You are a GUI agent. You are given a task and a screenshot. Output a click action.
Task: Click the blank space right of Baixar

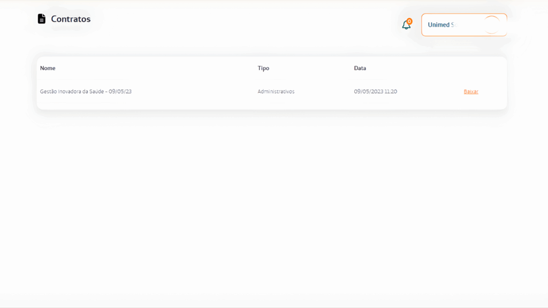point(493,91)
